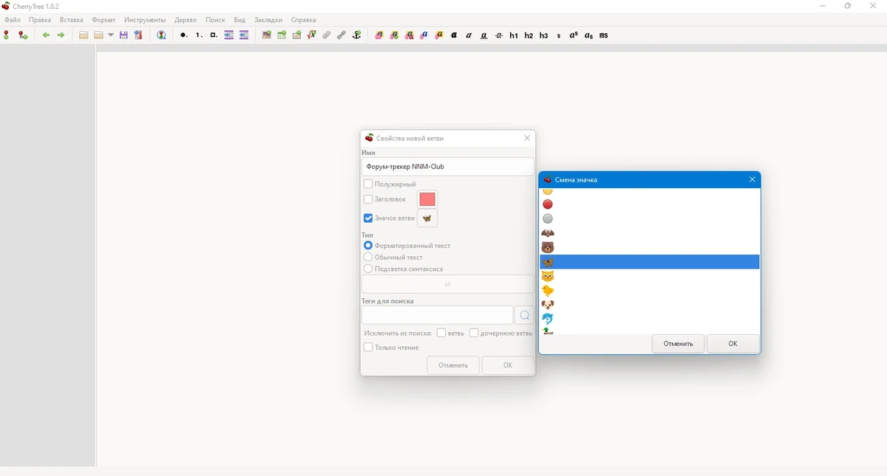Viewport: 887px width, 476px height.
Task: Open the Формат menu
Action: tap(103, 20)
